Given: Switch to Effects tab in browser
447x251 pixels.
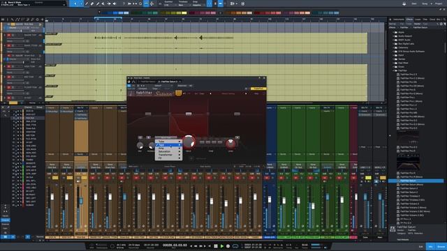Looking at the screenshot, I should coord(409,20).
